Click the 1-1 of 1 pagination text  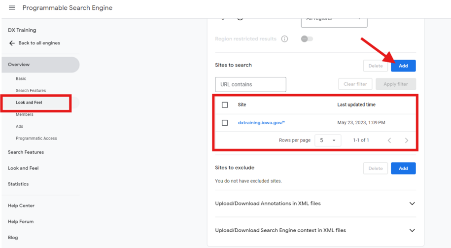coord(361,140)
